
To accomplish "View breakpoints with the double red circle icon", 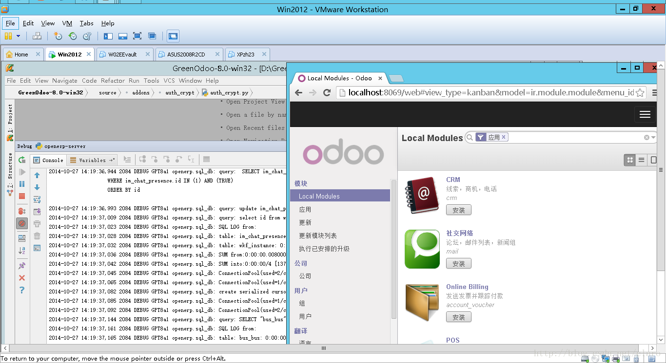I will coord(22,211).
